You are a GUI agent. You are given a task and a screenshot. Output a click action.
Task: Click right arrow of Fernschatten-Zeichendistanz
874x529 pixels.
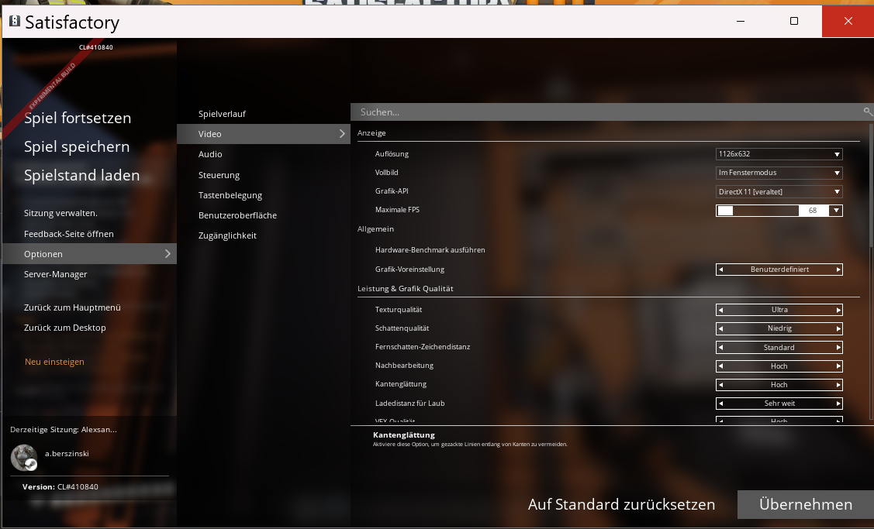pos(838,348)
